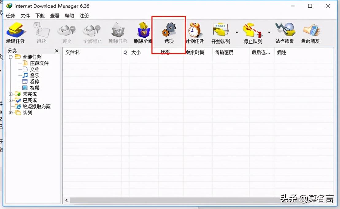340x209 pixels.
Task: Open the 注册 menu
Action: tap(84, 16)
